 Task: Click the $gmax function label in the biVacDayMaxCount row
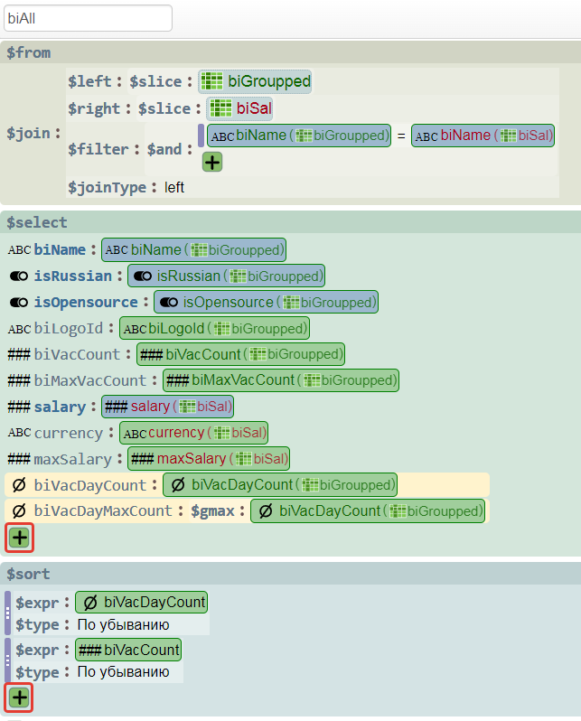pyautogui.click(x=213, y=511)
